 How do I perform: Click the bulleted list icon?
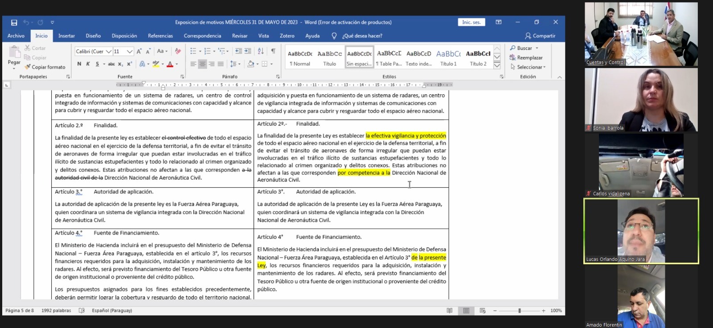pyautogui.click(x=193, y=51)
